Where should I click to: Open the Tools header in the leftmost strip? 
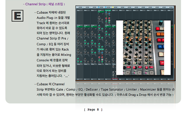(80, 64)
